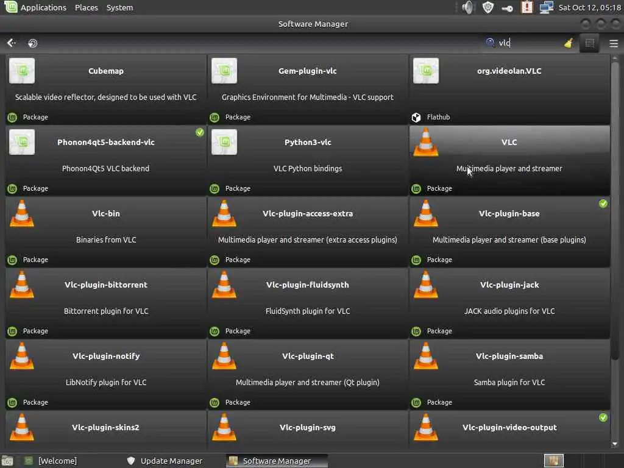Click the magnifier icon in the search box

[490, 42]
